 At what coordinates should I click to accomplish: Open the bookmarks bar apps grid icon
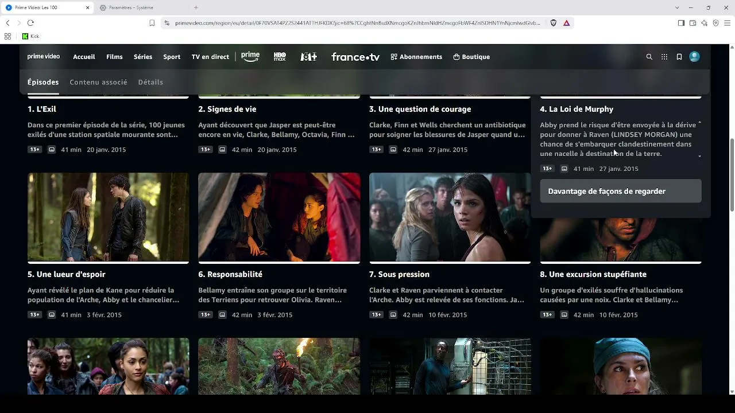coord(7,36)
